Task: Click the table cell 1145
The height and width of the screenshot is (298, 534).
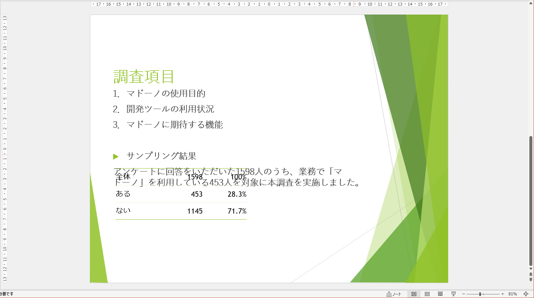Action: [195, 211]
